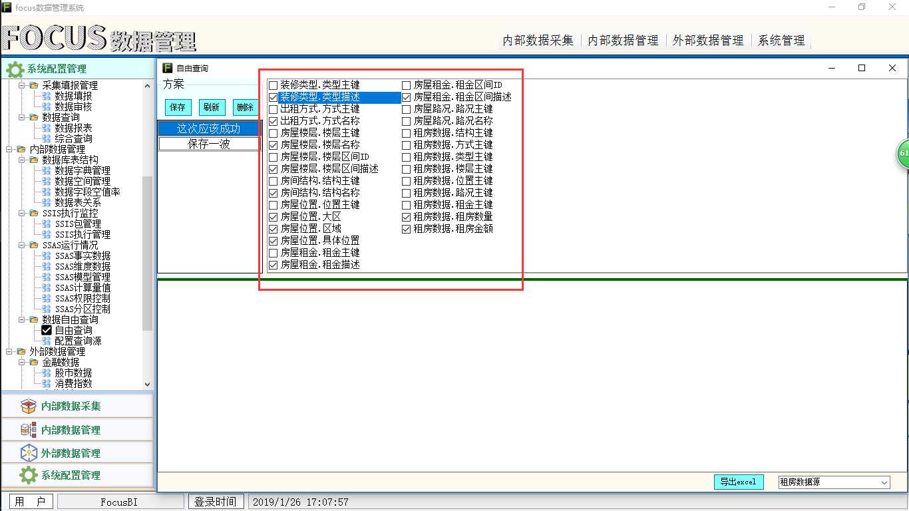The height and width of the screenshot is (511, 909).
Task: Click the F icon in 自由查询 window title
Action: click(x=168, y=68)
